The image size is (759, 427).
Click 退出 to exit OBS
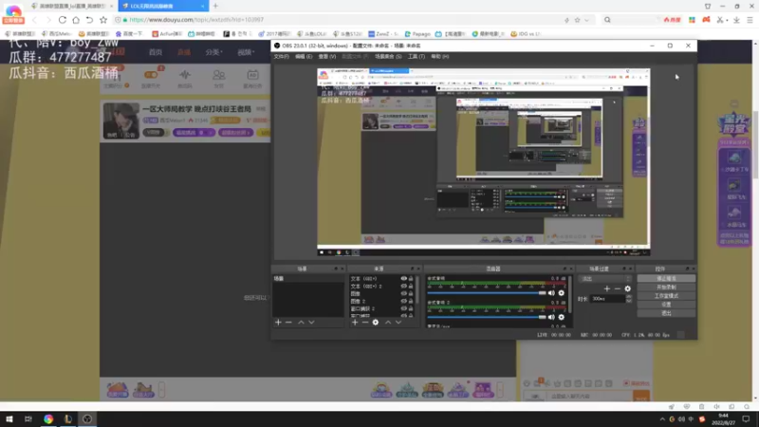point(666,314)
